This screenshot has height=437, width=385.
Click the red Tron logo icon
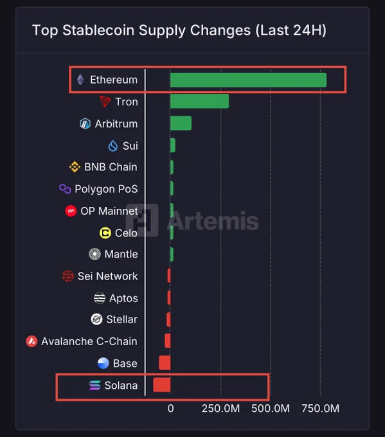(x=105, y=102)
